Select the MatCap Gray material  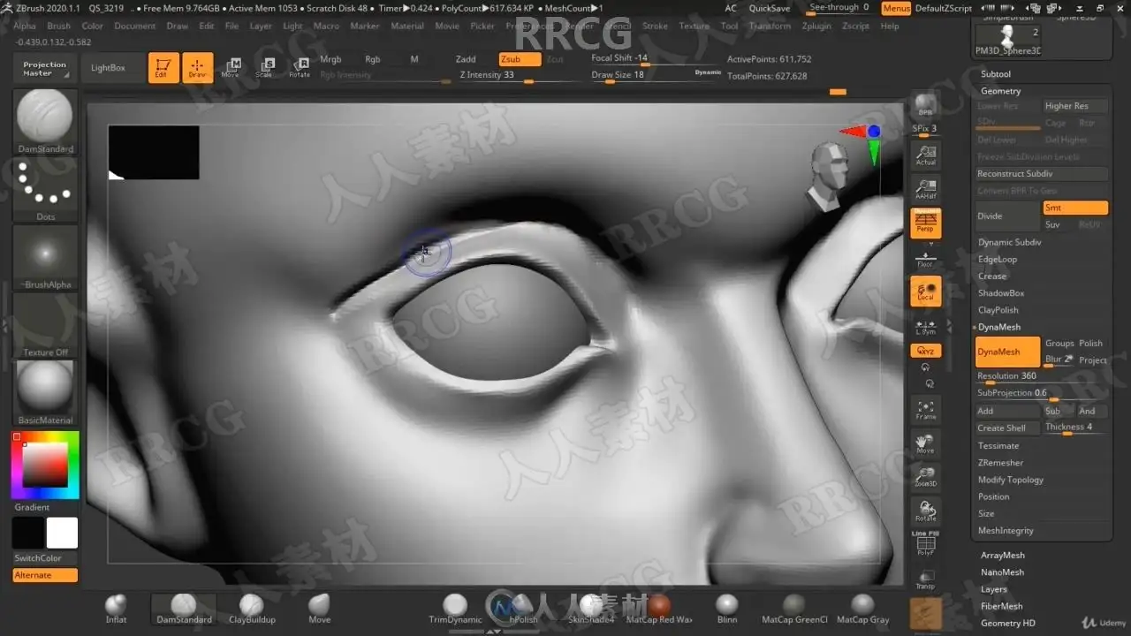(x=862, y=609)
